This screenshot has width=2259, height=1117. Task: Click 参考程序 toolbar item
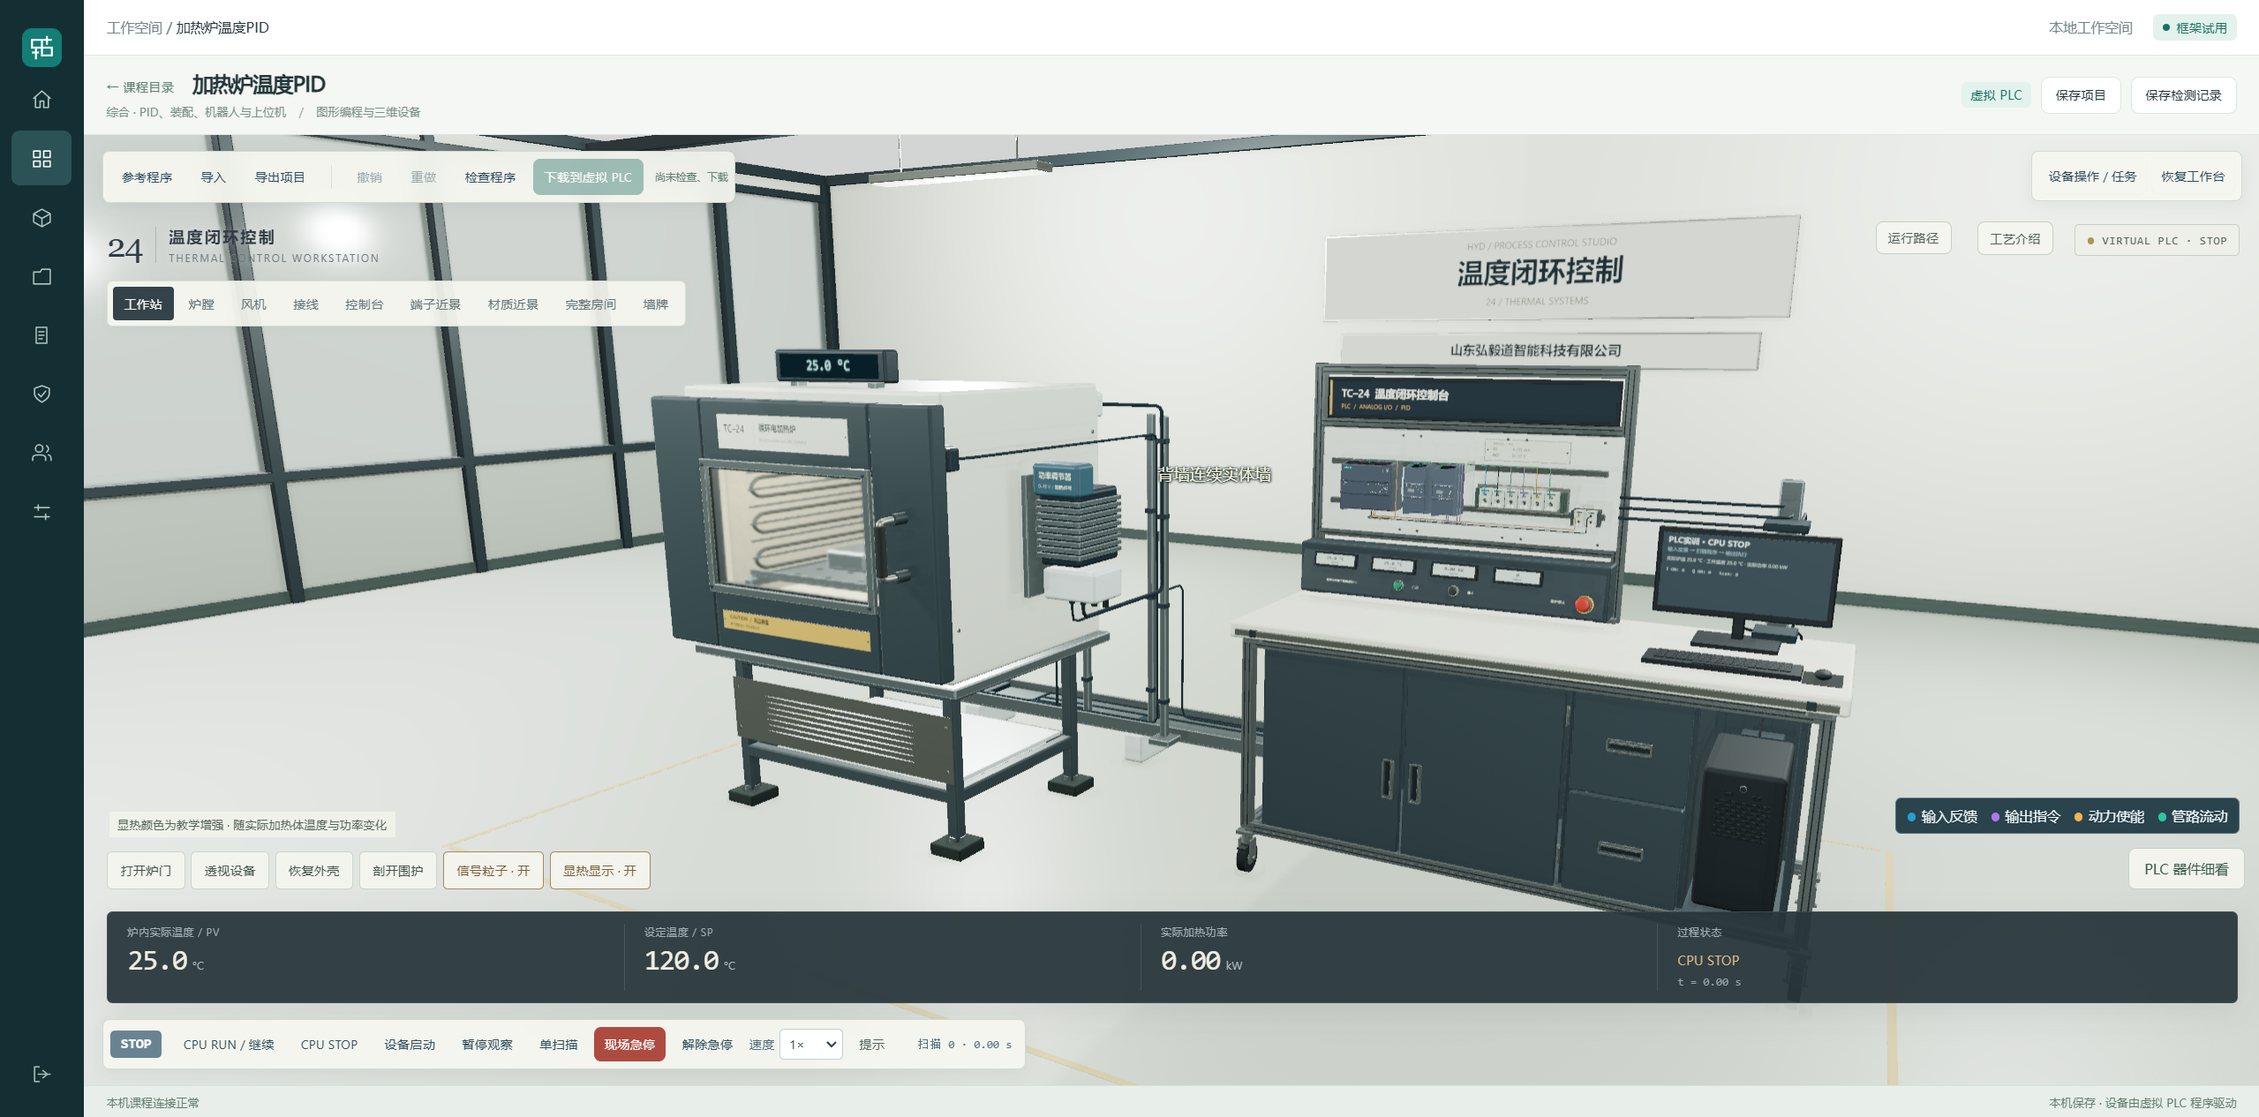tap(147, 177)
